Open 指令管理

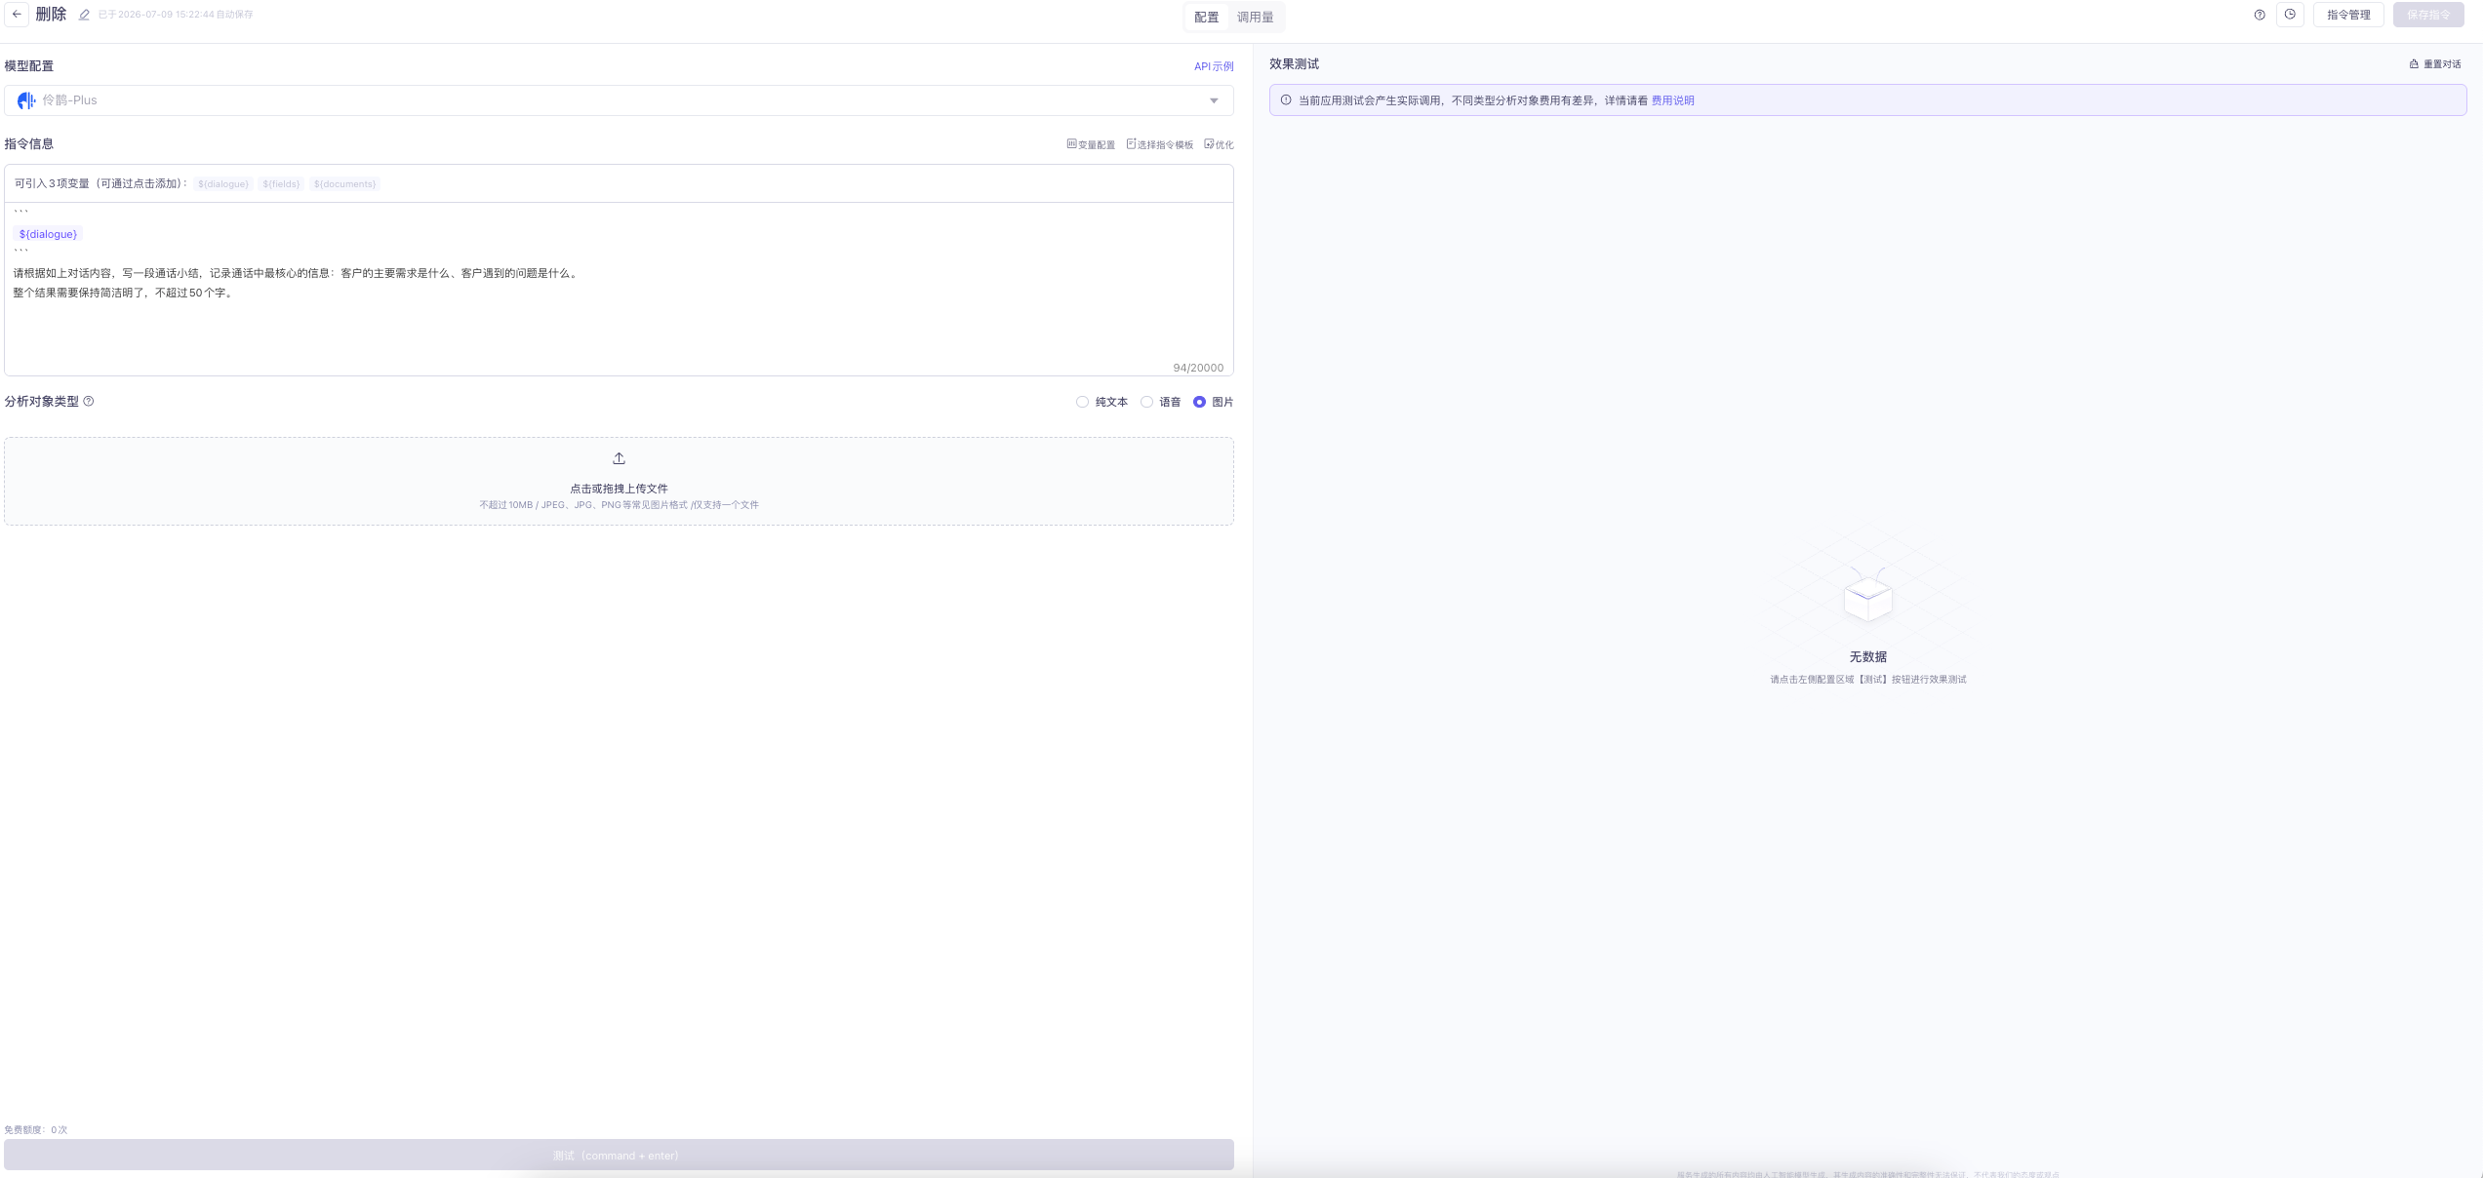(2348, 15)
